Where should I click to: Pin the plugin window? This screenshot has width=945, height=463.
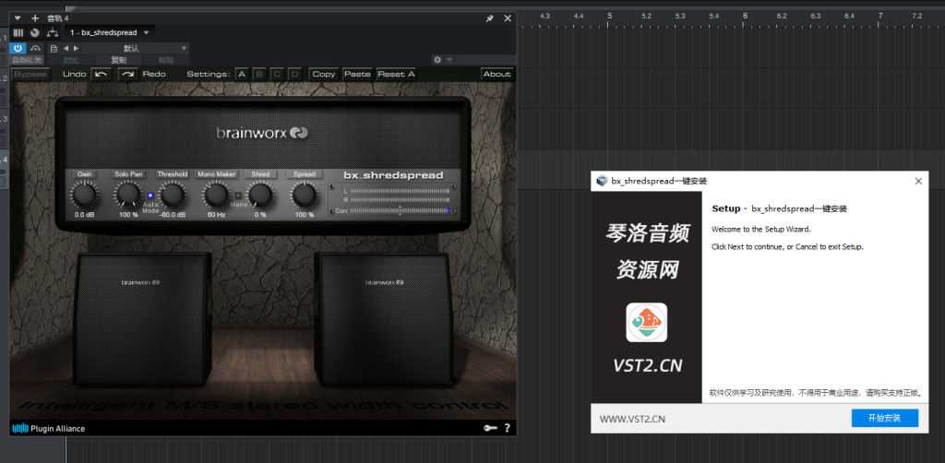pyautogui.click(x=490, y=18)
